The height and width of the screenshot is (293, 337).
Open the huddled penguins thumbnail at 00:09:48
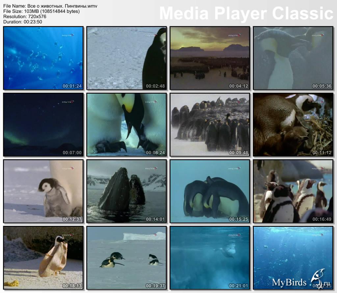click(x=210, y=124)
